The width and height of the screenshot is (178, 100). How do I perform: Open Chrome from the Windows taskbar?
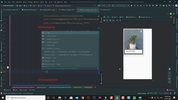83,97
